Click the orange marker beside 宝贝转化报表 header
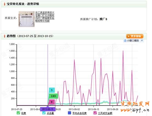This screenshot has height=116, width=152. [4, 4]
